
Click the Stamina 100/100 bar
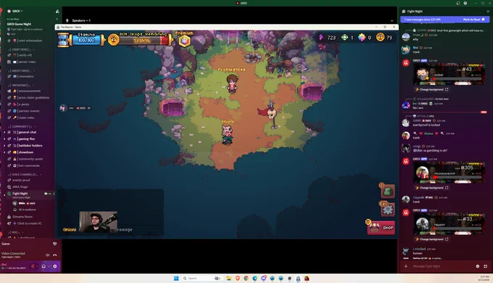(x=86, y=40)
